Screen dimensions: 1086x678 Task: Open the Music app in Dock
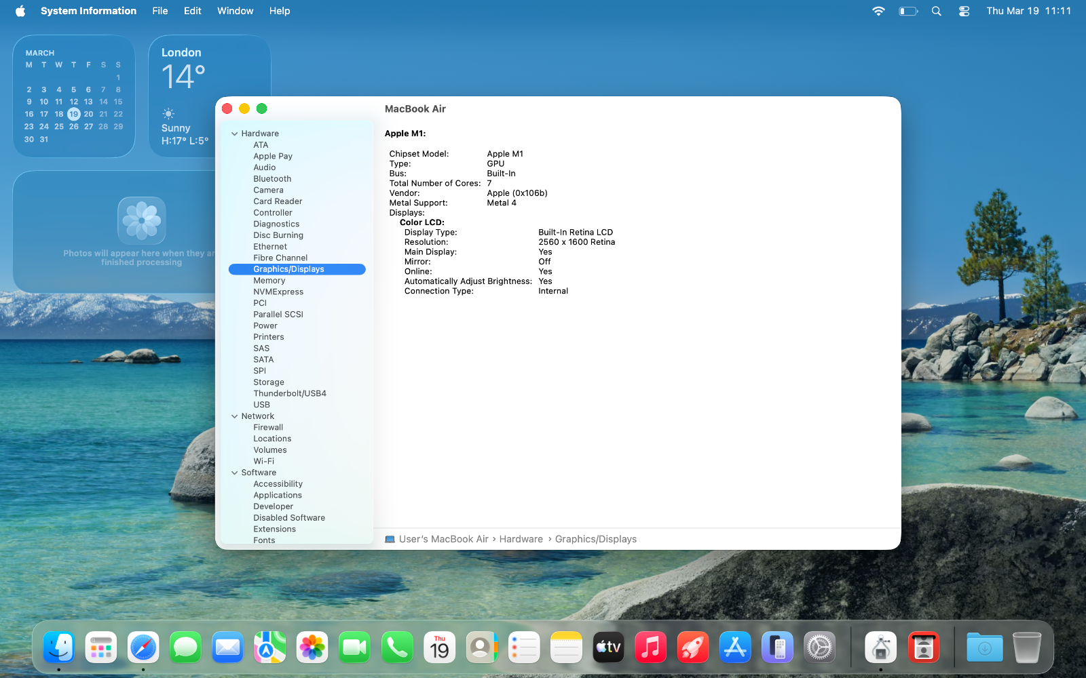(650, 648)
